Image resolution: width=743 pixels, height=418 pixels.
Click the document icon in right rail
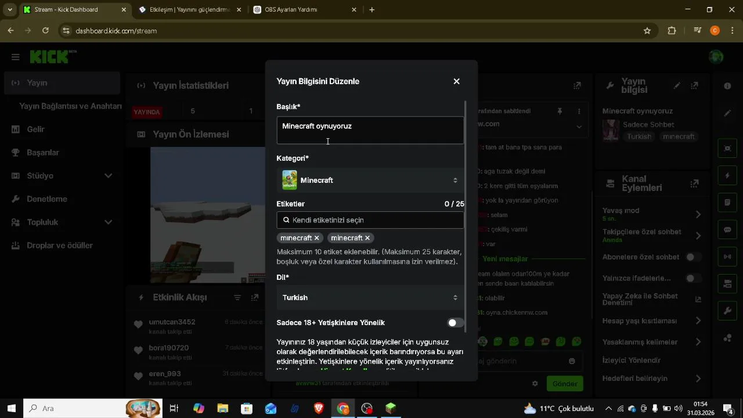click(727, 203)
